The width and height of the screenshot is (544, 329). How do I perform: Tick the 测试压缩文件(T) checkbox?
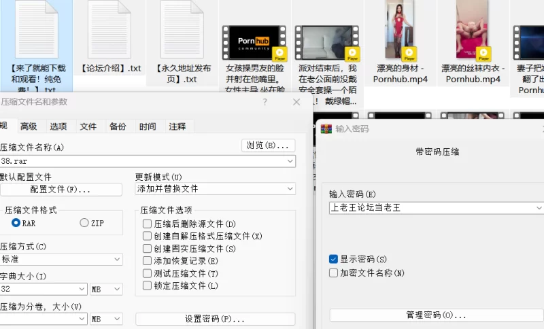147,273
